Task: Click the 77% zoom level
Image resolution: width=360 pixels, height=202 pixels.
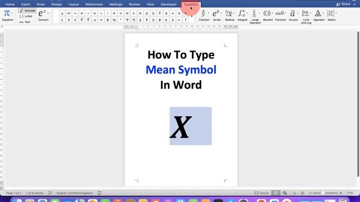Action: coord(350,193)
